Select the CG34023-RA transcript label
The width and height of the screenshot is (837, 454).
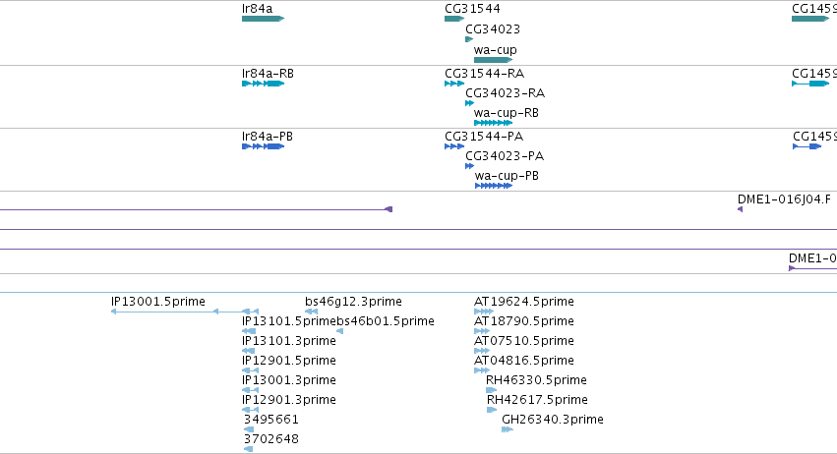click(x=505, y=93)
